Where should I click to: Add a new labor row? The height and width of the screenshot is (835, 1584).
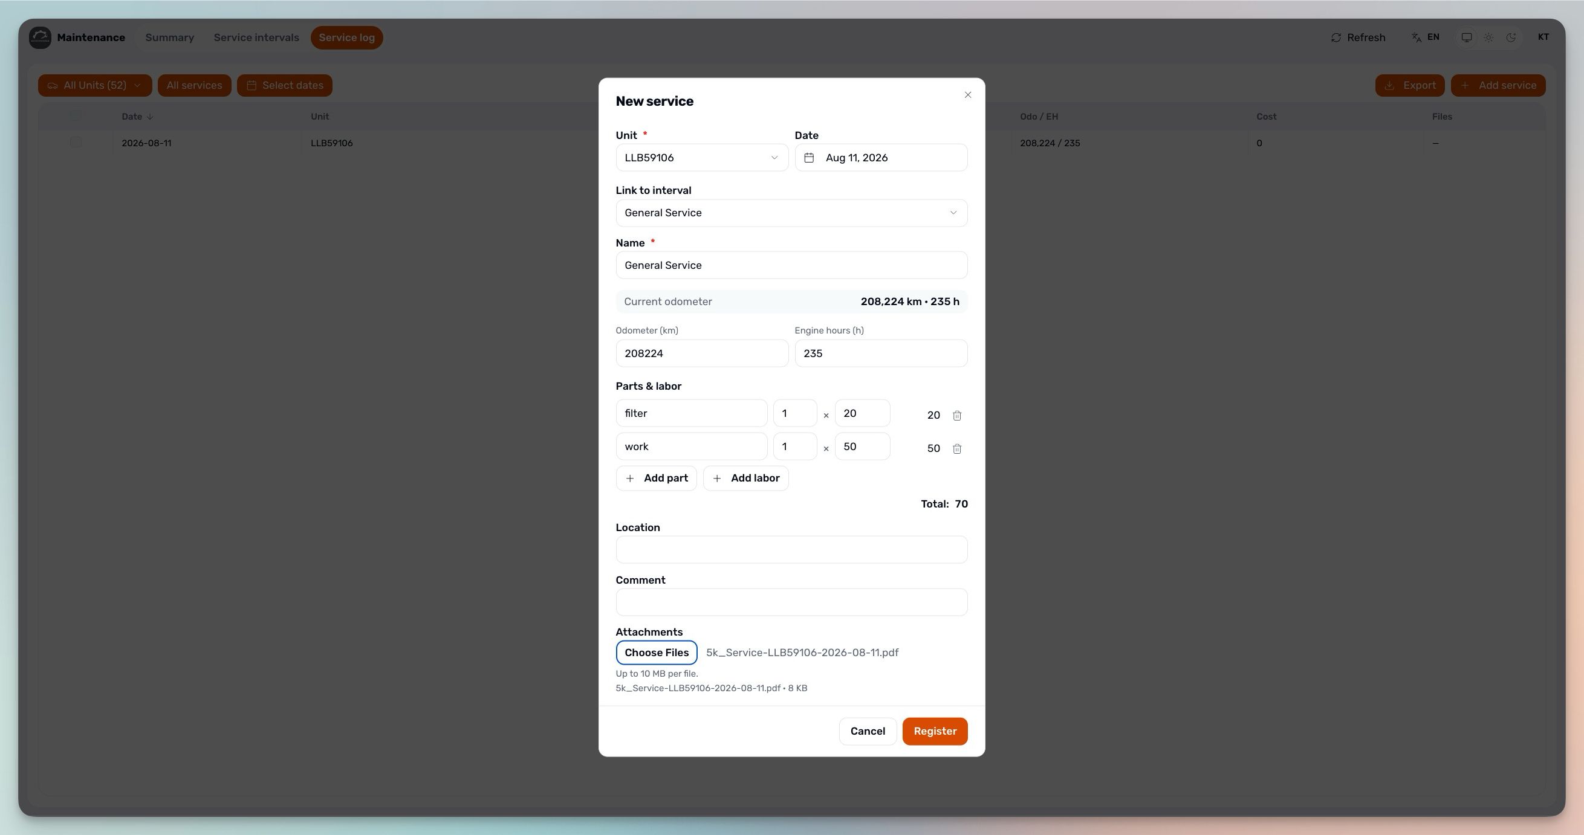746,478
